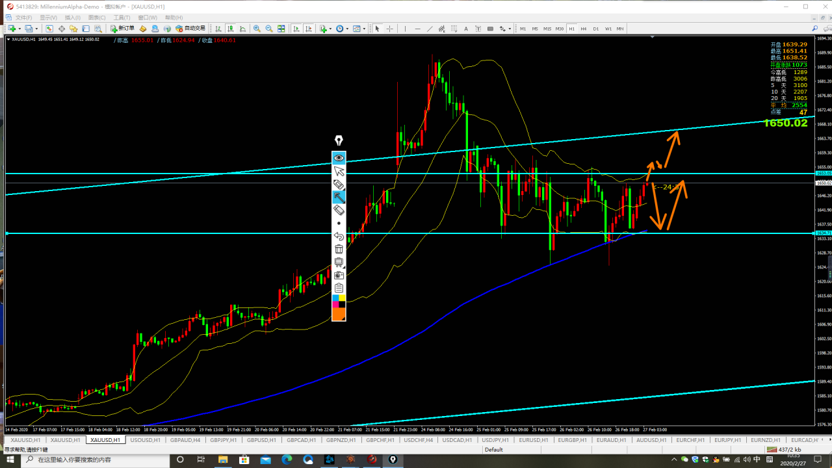Take a screenshot with the camera icon
Image resolution: width=832 pixels, height=468 pixels.
click(x=339, y=275)
